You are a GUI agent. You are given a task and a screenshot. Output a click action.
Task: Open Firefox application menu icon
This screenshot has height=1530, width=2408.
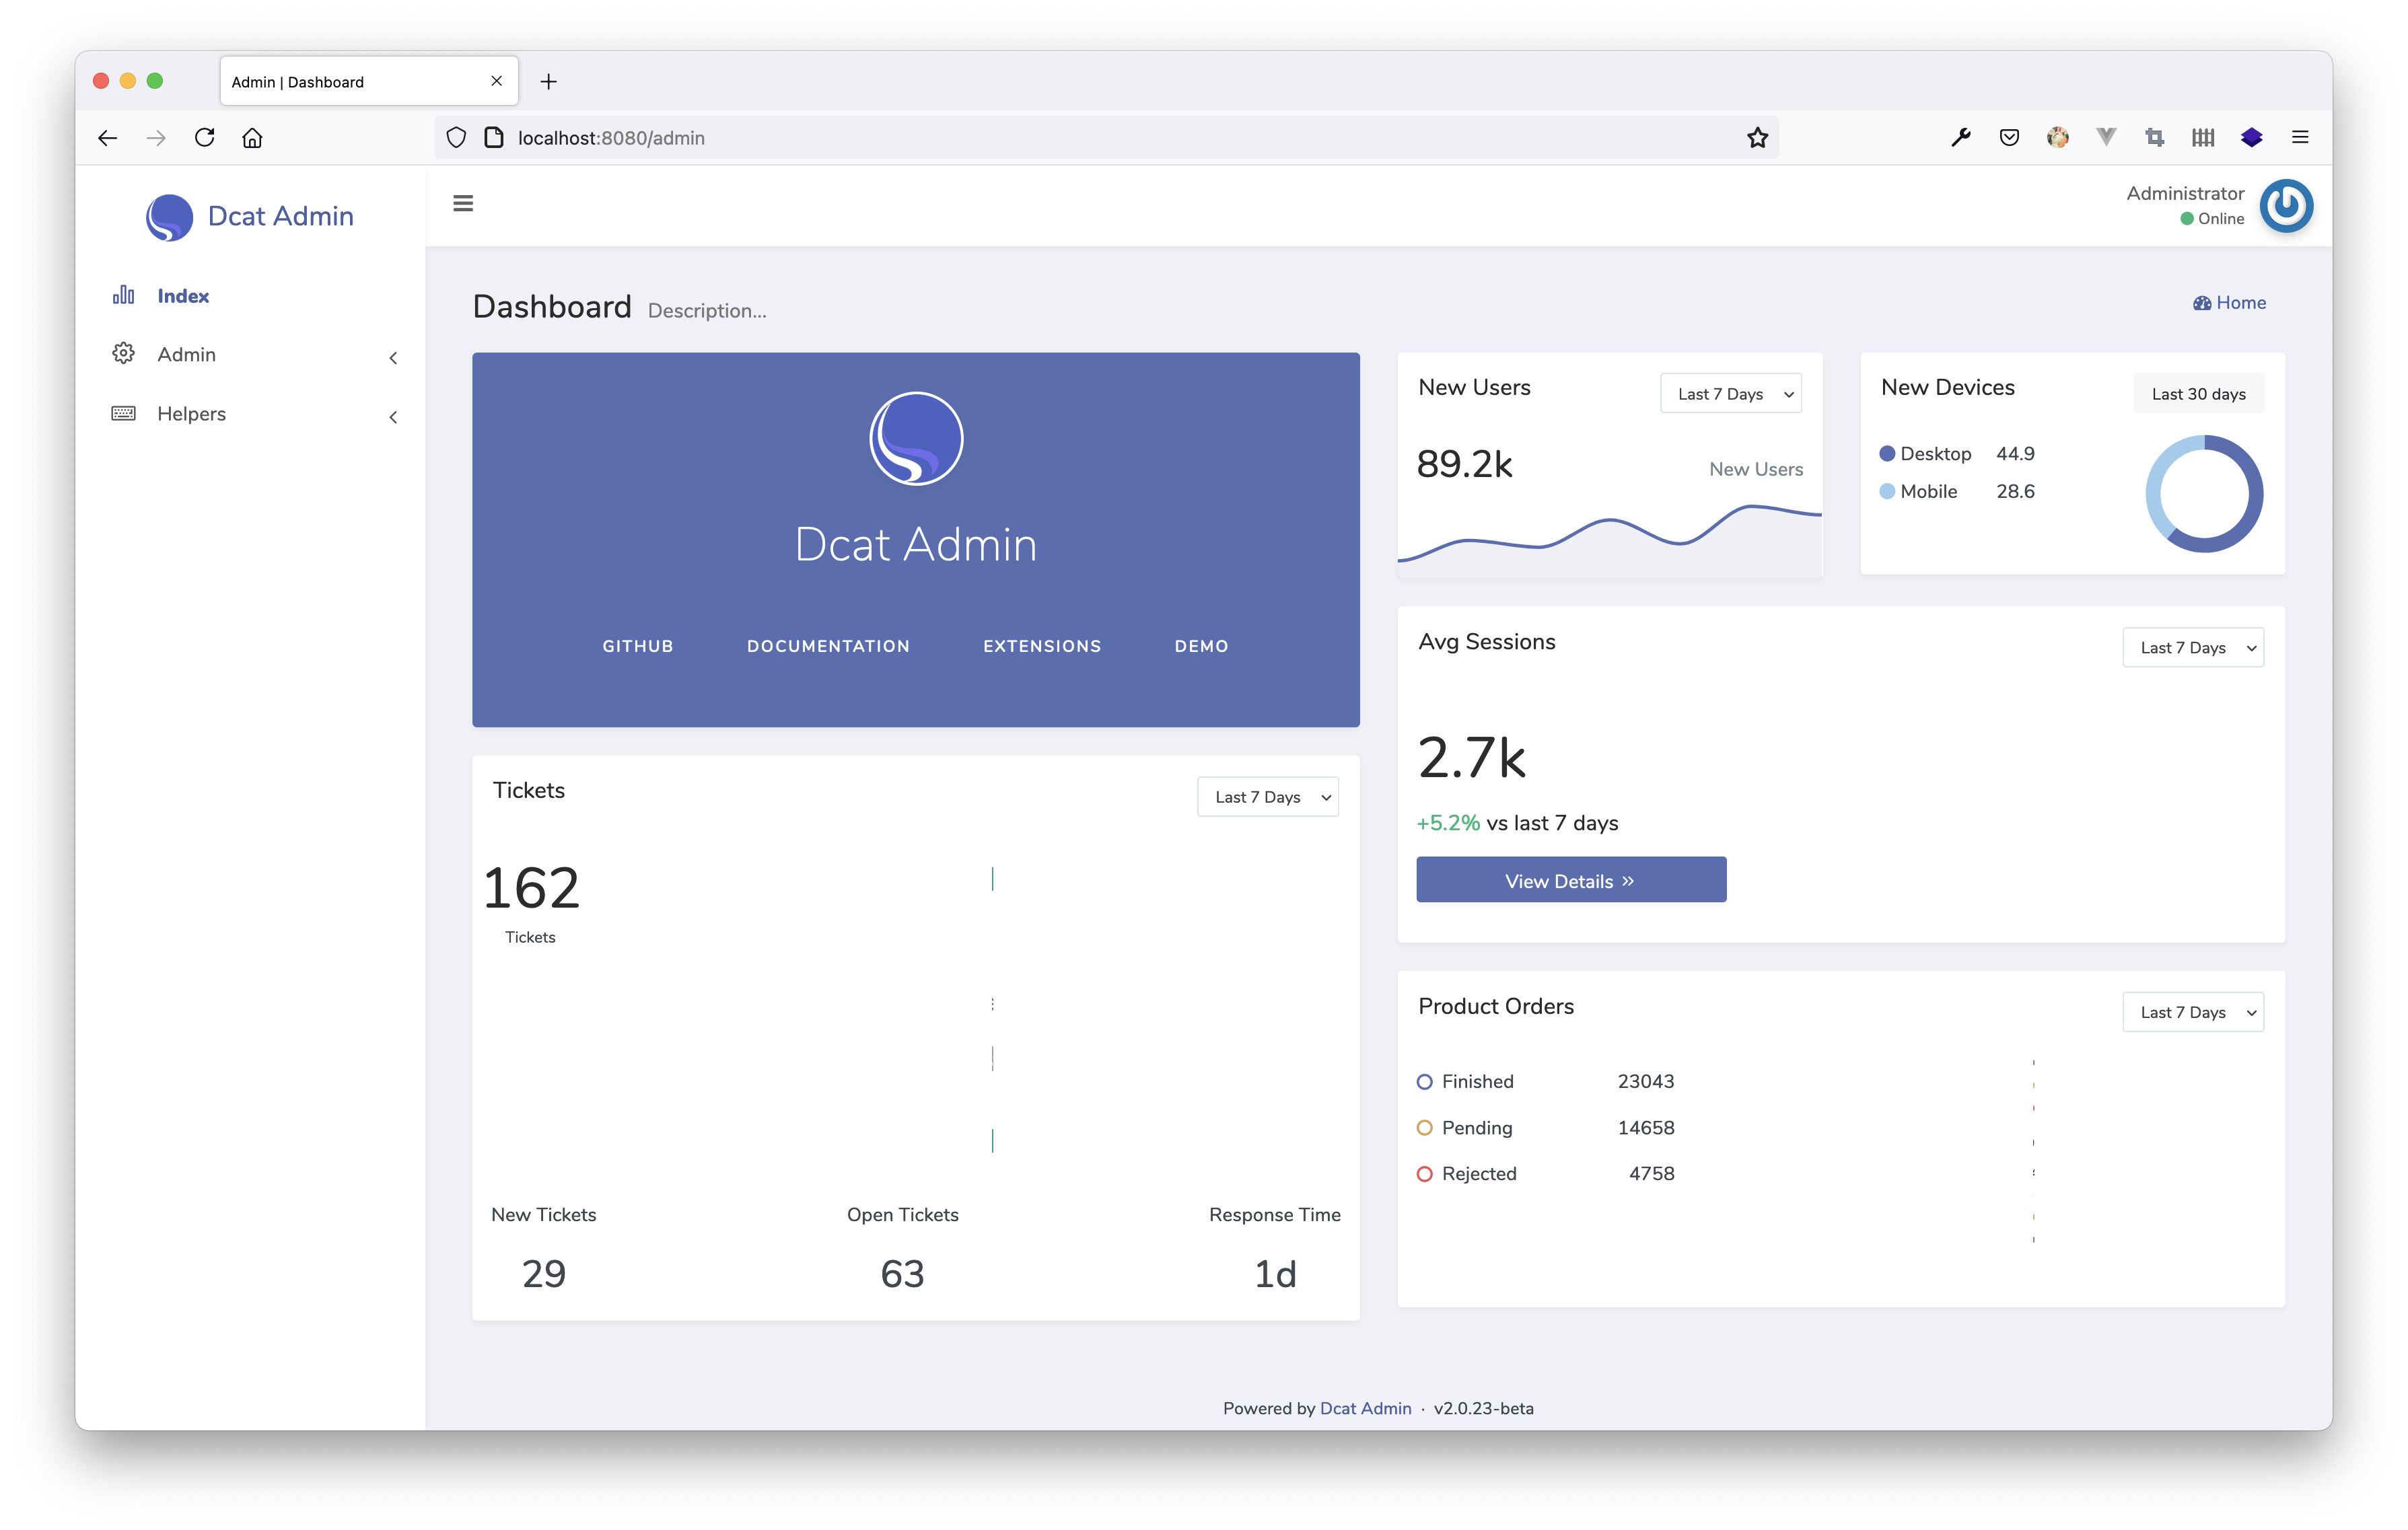click(2300, 138)
